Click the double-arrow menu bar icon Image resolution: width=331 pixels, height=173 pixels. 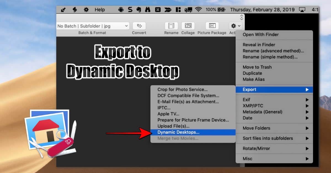(168, 10)
